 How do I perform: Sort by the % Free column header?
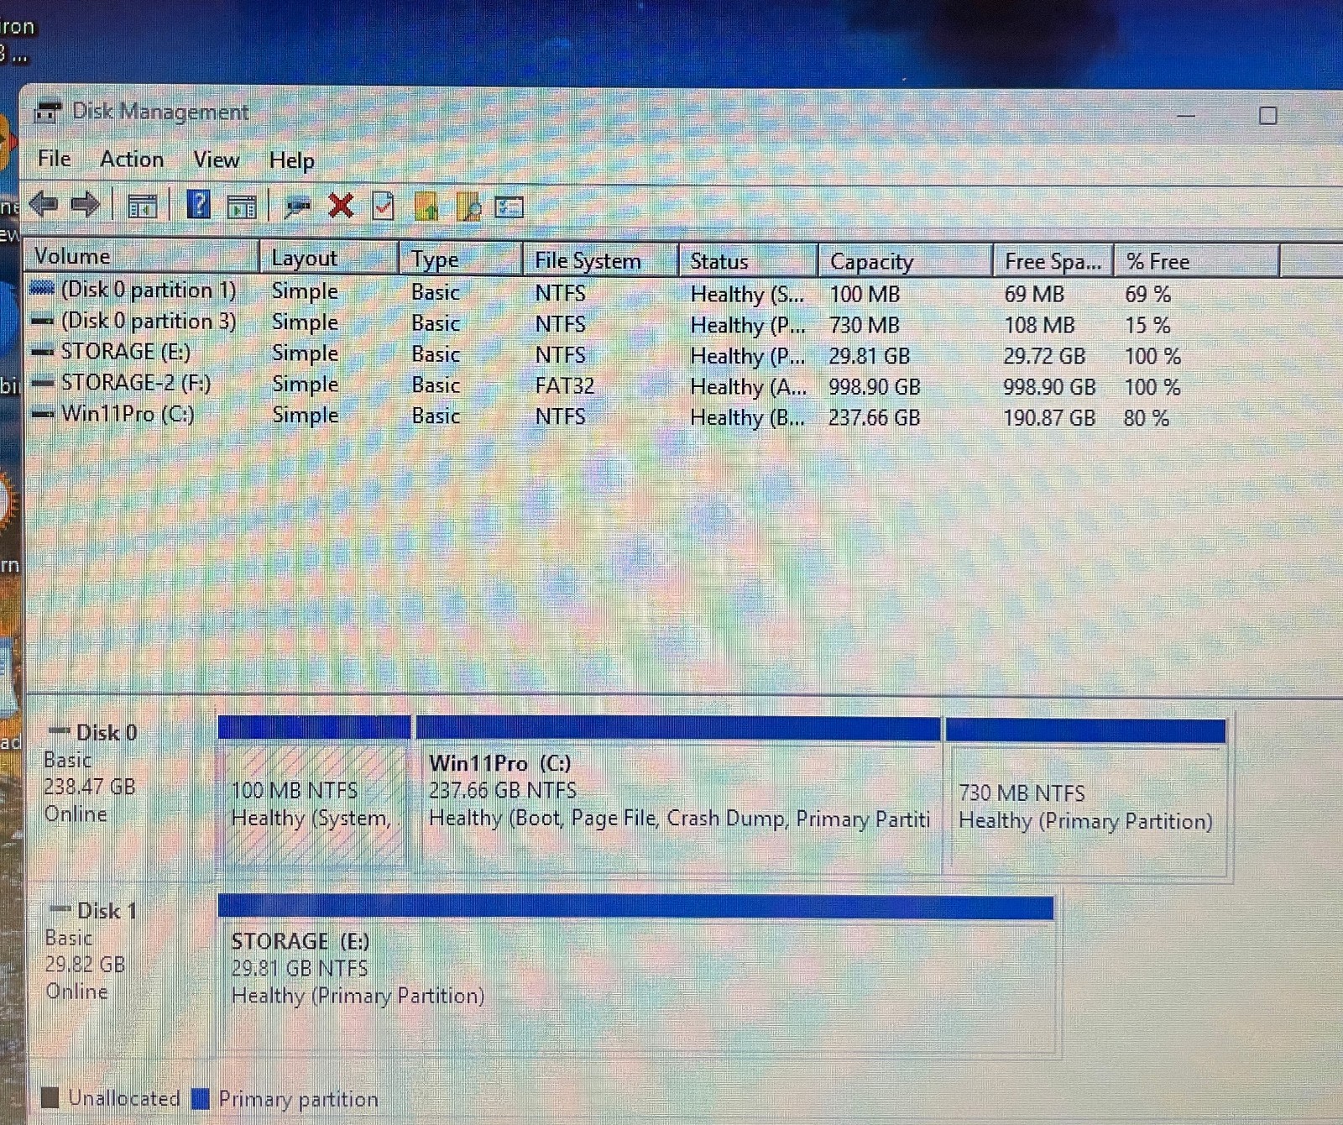pyautogui.click(x=1197, y=262)
